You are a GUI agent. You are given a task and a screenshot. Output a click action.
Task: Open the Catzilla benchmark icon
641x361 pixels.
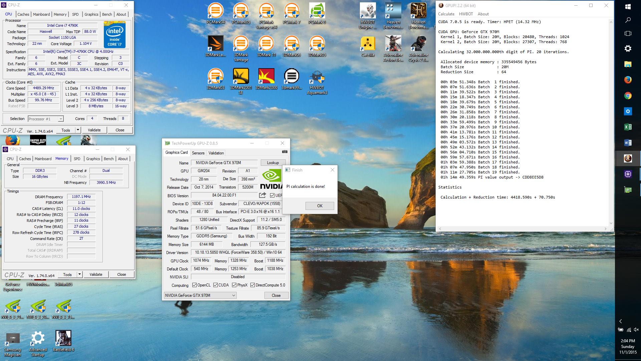point(368,46)
